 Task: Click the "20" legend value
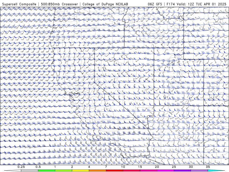(x=157, y=167)
